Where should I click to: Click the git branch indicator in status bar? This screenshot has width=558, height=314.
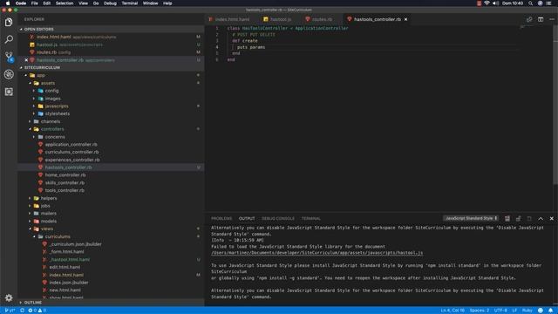10,311
